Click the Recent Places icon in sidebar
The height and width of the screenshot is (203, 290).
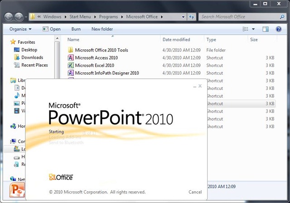(x=17, y=65)
